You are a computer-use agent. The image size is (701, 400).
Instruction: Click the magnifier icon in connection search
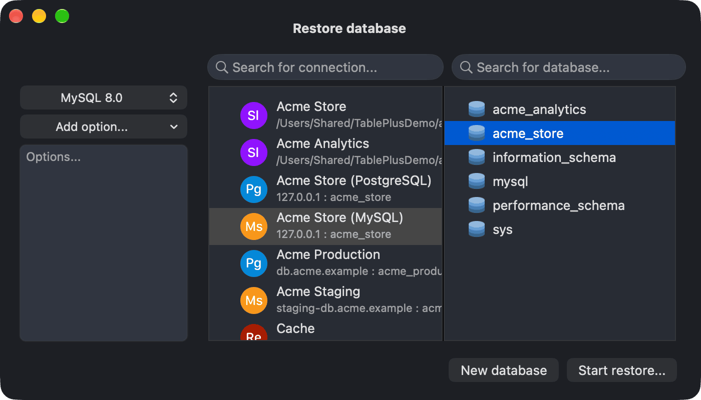pos(222,67)
